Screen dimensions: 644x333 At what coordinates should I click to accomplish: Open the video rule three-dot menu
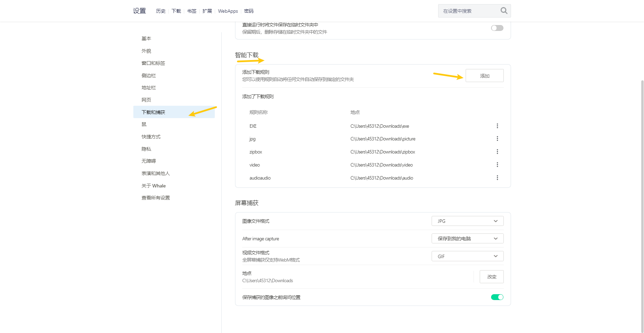pos(497,165)
